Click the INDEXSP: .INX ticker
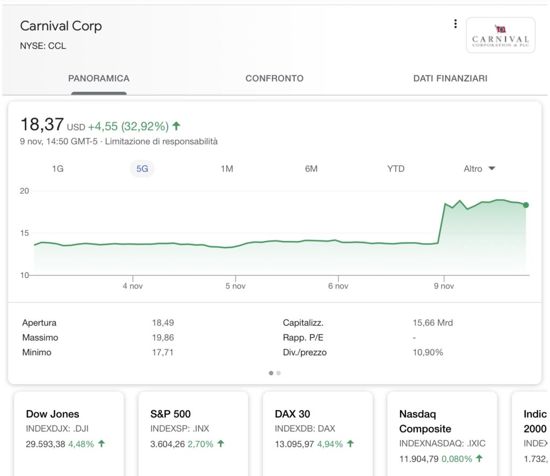This screenshot has width=550, height=476. [179, 428]
